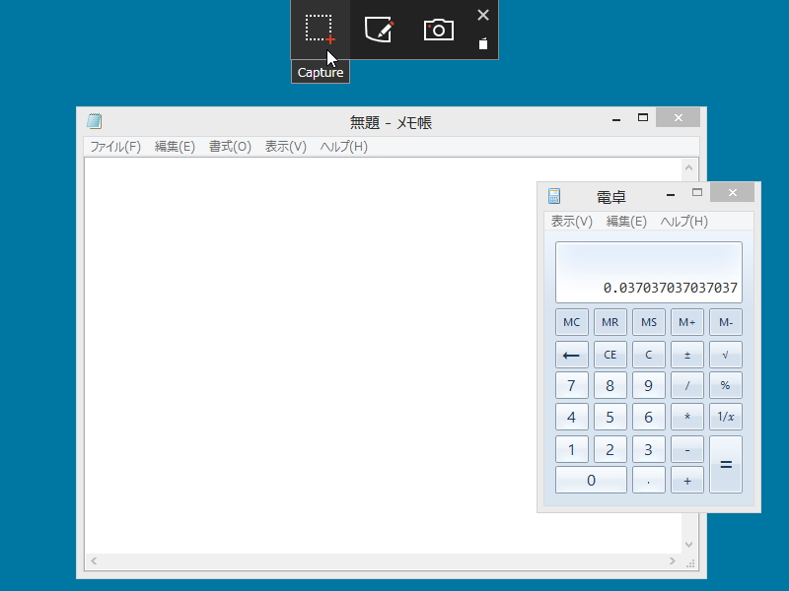
Task: Click Notepad horizontal scrollbar left arrow
Action: pos(94,560)
